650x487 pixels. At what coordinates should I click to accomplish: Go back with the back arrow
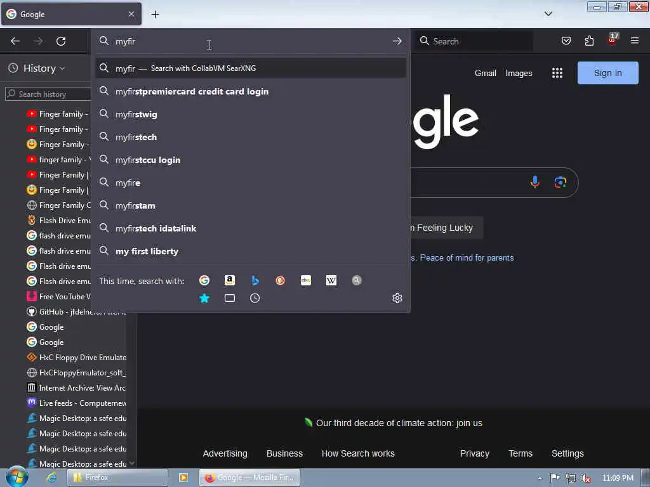[x=15, y=41]
